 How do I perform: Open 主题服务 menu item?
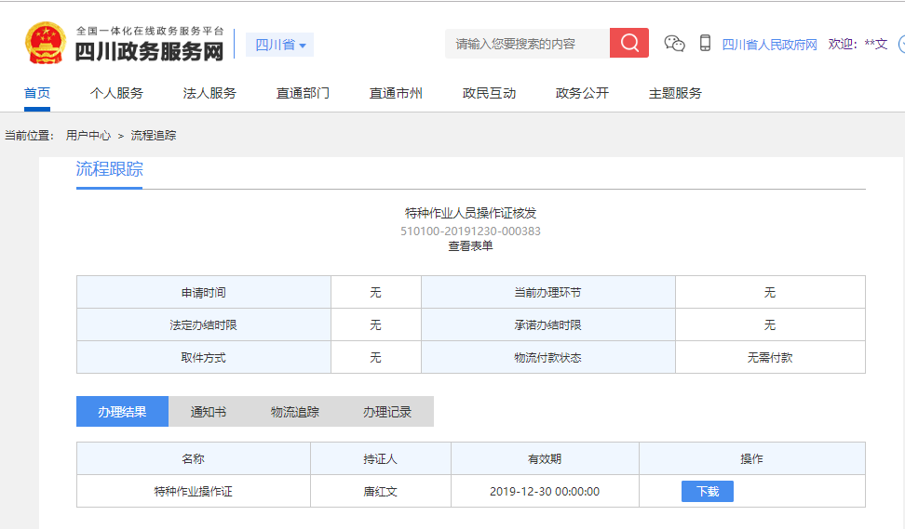coord(675,93)
